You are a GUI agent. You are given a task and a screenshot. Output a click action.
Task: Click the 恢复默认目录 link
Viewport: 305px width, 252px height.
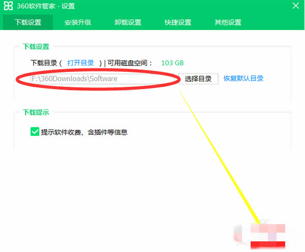click(243, 79)
